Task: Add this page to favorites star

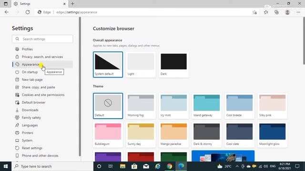Action: coord(254,12)
